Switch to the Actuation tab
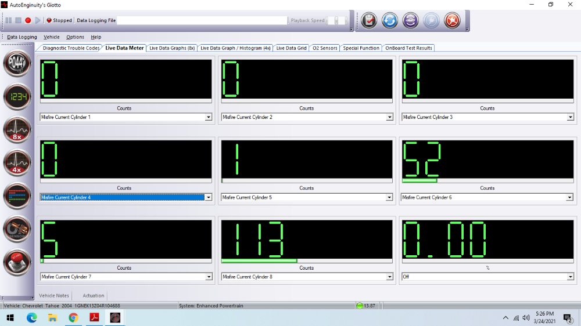581x326 pixels. click(93, 296)
